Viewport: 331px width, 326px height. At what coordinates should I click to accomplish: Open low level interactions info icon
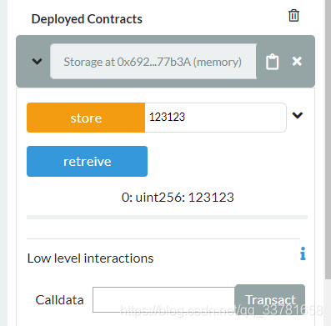(x=303, y=253)
